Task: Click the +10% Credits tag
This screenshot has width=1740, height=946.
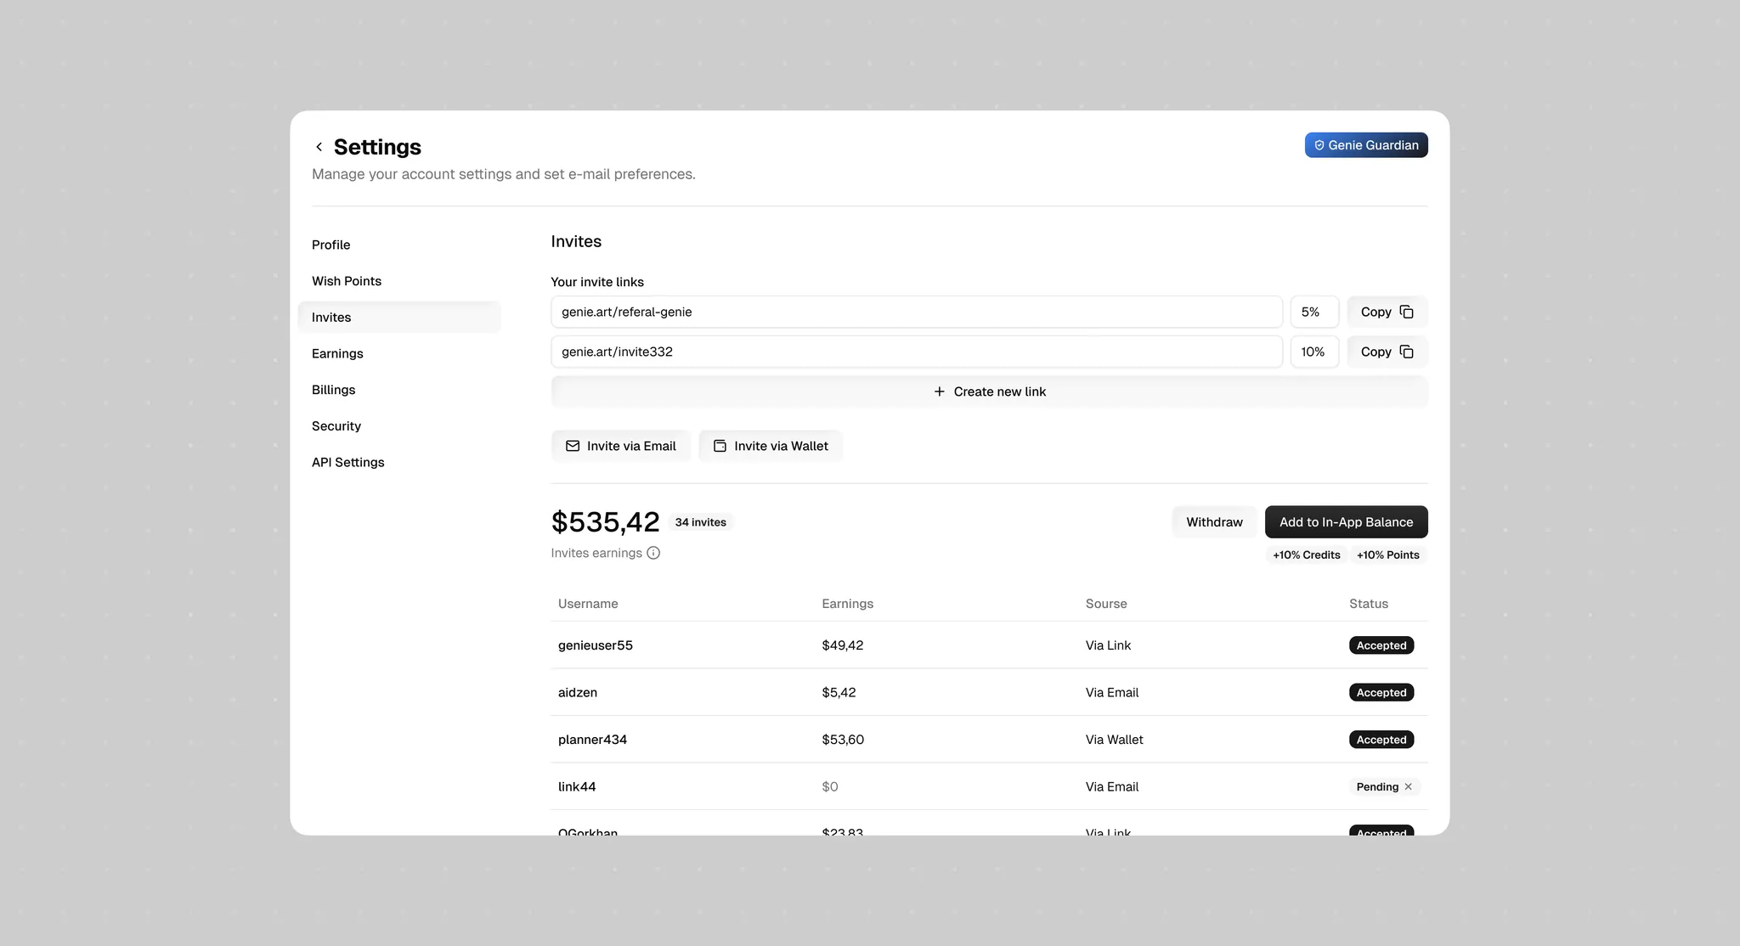Action: (1306, 555)
